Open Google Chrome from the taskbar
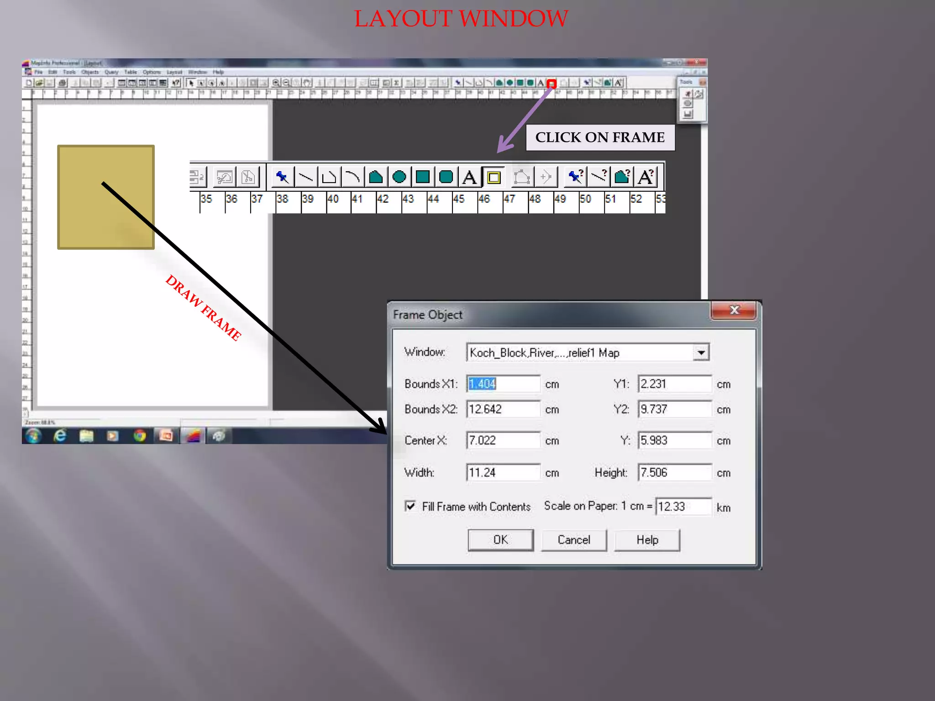935x701 pixels. pyautogui.click(x=140, y=436)
